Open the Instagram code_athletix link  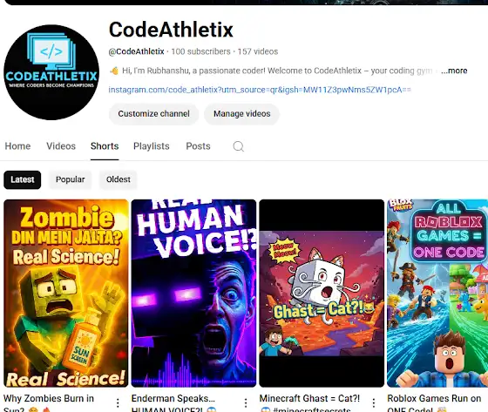(260, 90)
